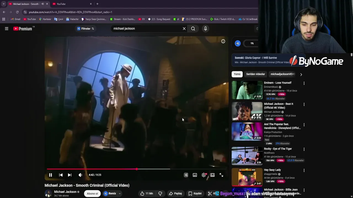Switch player to theater mode
The height and width of the screenshot is (198, 353).
pyautogui.click(x=212, y=175)
